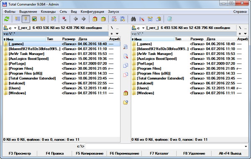Launch the Notepad icon at toolbar end
The image size is (251, 159).
pos(169,19)
